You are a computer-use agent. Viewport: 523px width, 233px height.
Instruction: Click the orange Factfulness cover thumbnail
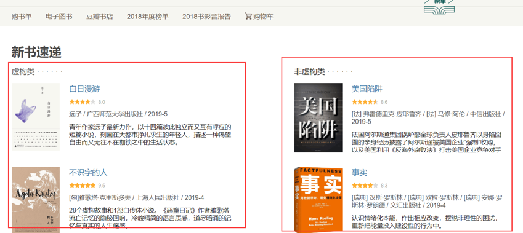pos(318,199)
